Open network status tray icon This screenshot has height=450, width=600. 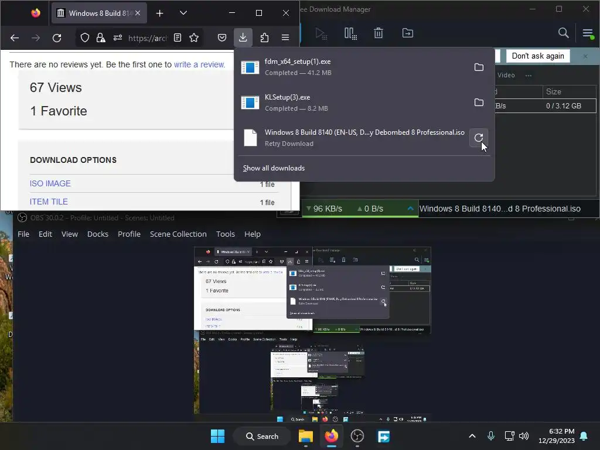pyautogui.click(x=509, y=436)
